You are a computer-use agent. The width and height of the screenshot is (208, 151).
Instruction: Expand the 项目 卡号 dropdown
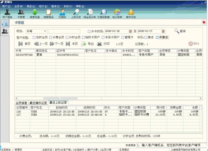[x=45, y=31]
